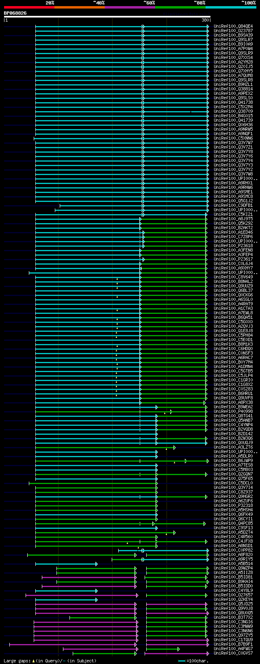Viewport: 260px width, 664px height.
Task: Choose the UniRef100_P23618 hit label
Action: [233, 246]
